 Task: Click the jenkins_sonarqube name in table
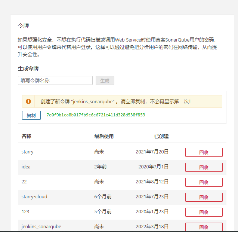(x=41, y=227)
